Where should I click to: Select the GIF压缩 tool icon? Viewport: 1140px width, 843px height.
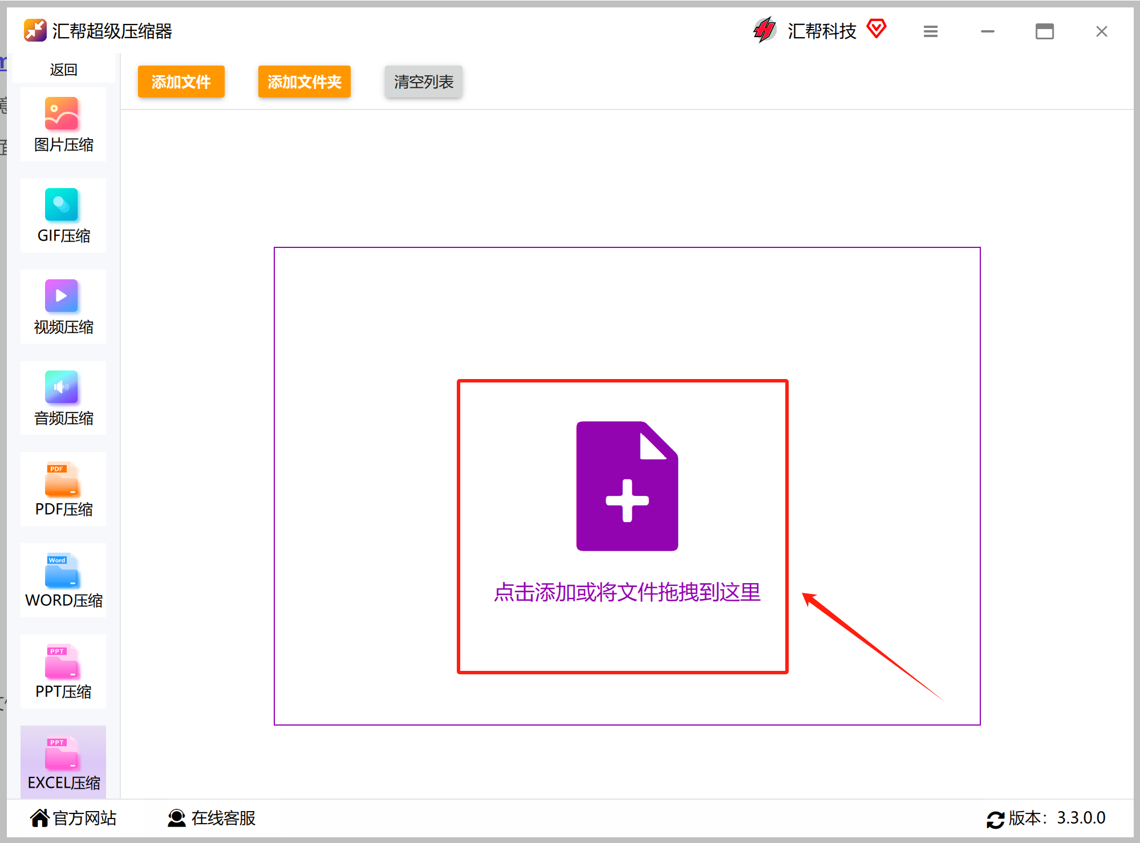(62, 205)
